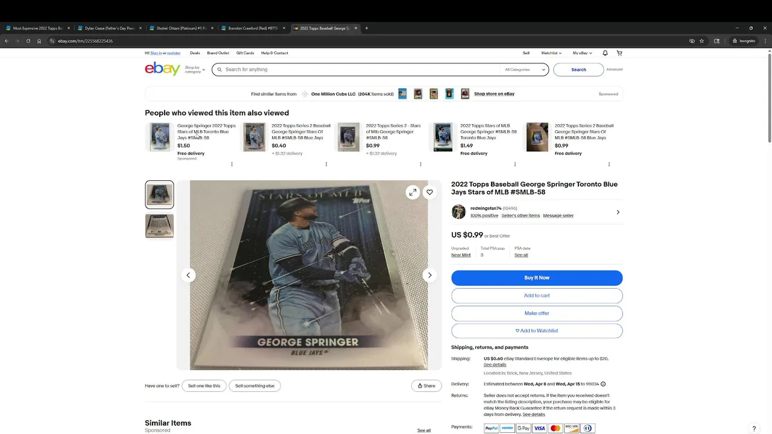Click the Buy It Now button
The height and width of the screenshot is (434, 772).
pyautogui.click(x=537, y=278)
